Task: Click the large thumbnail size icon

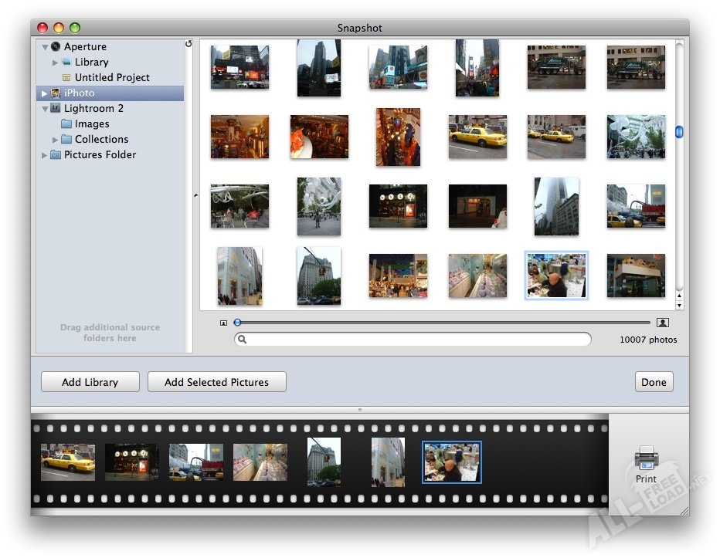Action: coord(662,323)
